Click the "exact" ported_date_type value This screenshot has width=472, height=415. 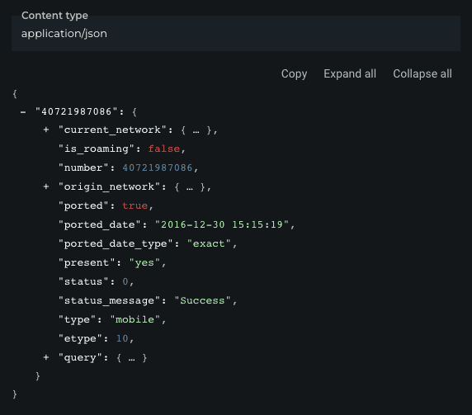pos(209,243)
